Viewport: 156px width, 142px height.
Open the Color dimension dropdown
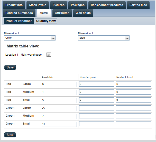click(30, 38)
